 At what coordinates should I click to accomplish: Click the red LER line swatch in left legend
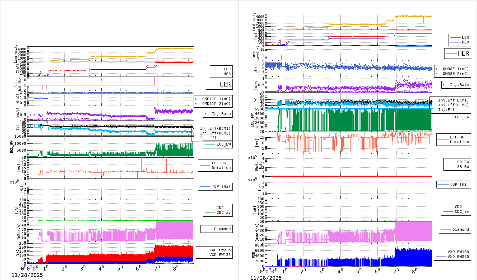pos(217,69)
